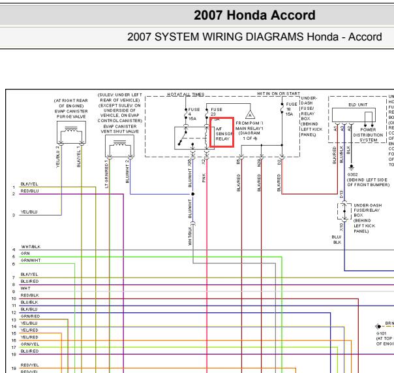Click the "BLU/RED" label on row 18
394x373 pixels.
pyautogui.click(x=29, y=351)
